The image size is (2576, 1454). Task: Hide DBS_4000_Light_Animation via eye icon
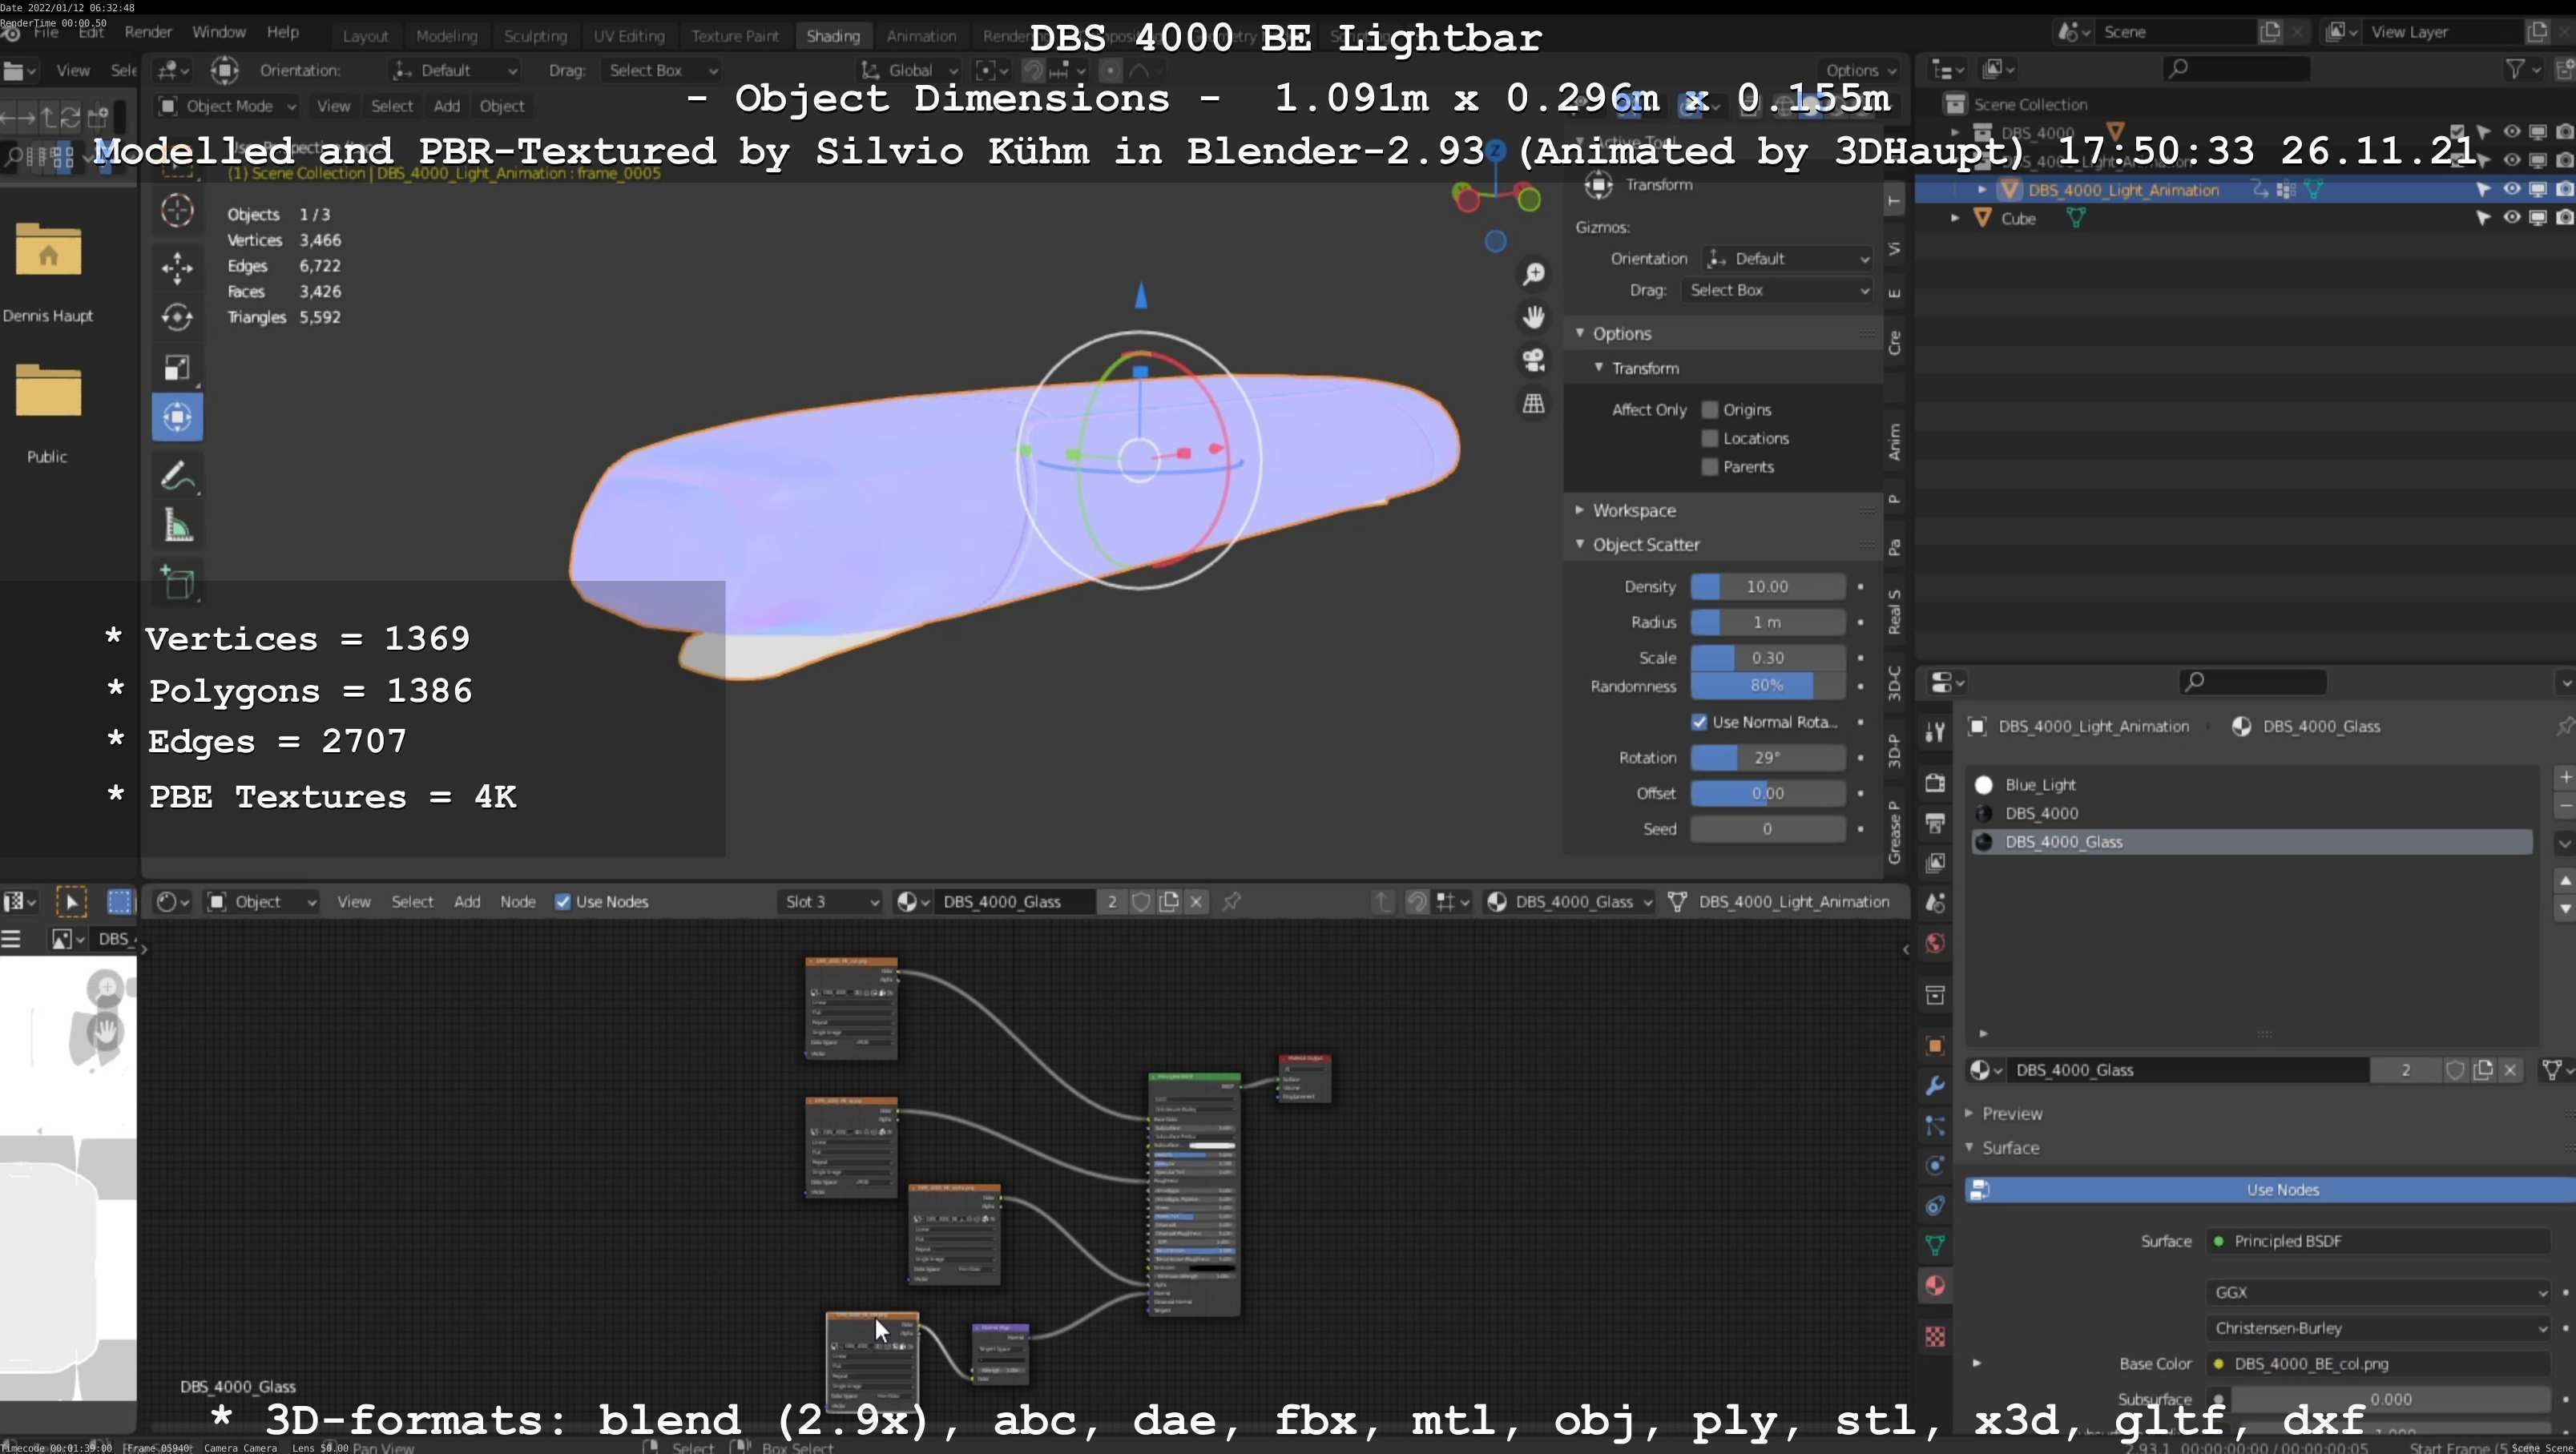coord(2511,189)
